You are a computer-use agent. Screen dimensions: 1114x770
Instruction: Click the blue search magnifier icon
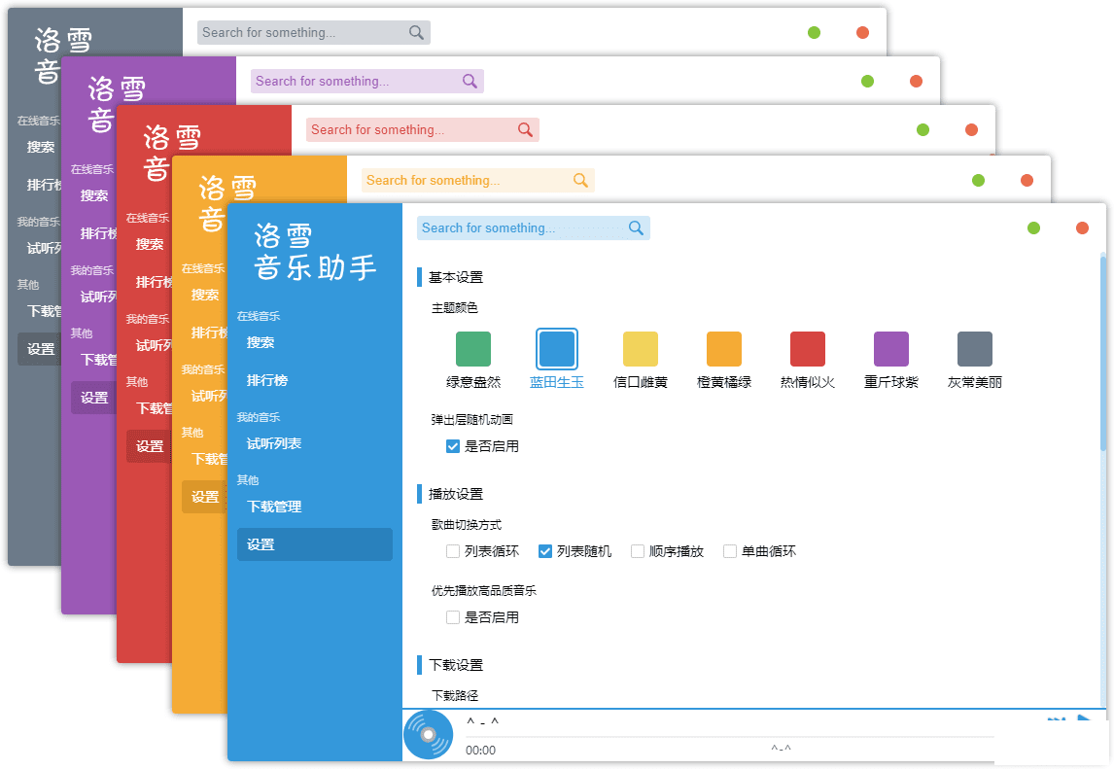[x=636, y=228]
